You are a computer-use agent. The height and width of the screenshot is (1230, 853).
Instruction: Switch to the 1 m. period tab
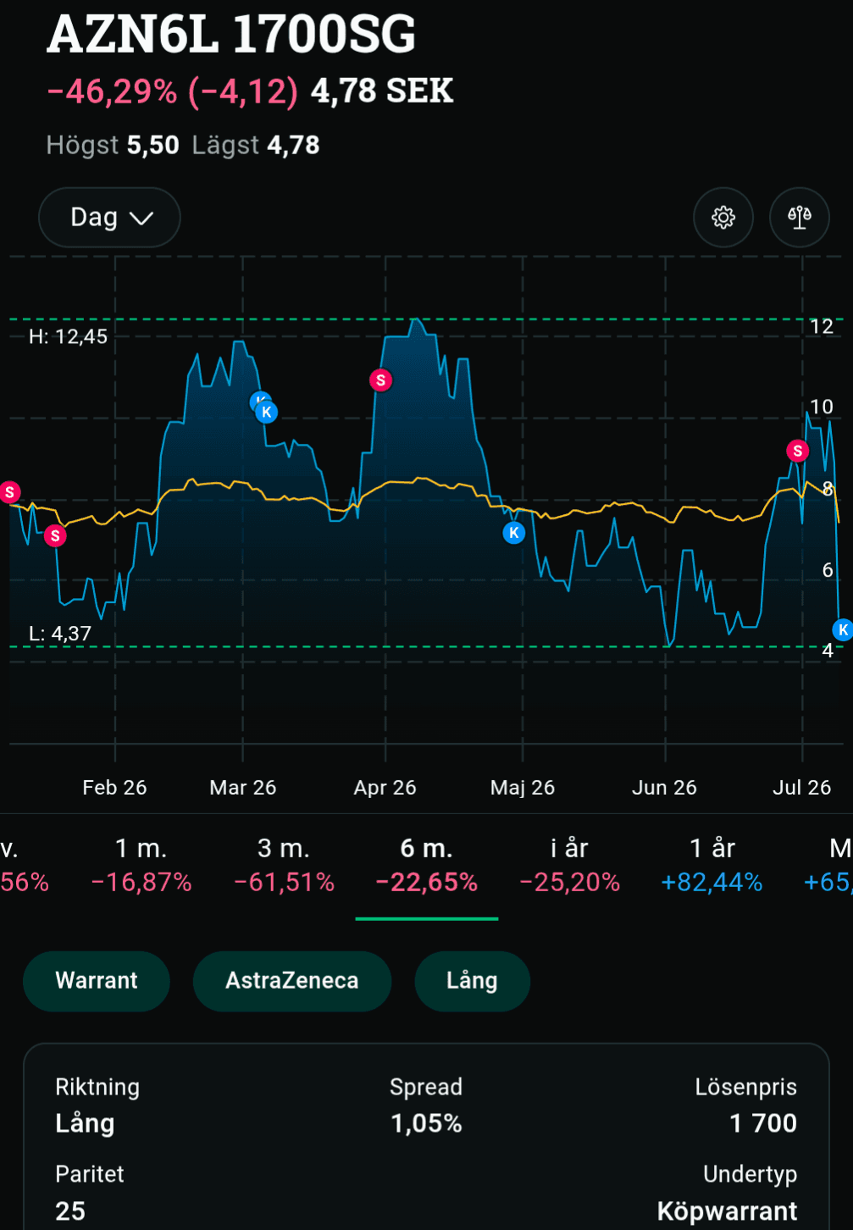(141, 865)
